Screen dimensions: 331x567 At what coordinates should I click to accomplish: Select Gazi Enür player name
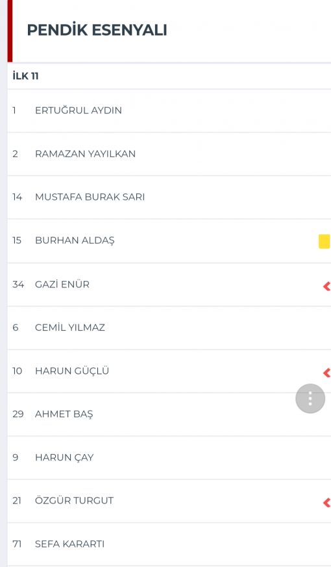[x=62, y=285]
